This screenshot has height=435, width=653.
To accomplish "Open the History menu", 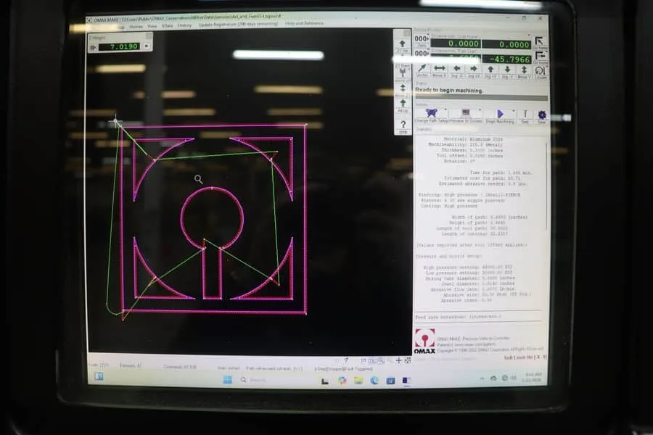I will pos(184,26).
